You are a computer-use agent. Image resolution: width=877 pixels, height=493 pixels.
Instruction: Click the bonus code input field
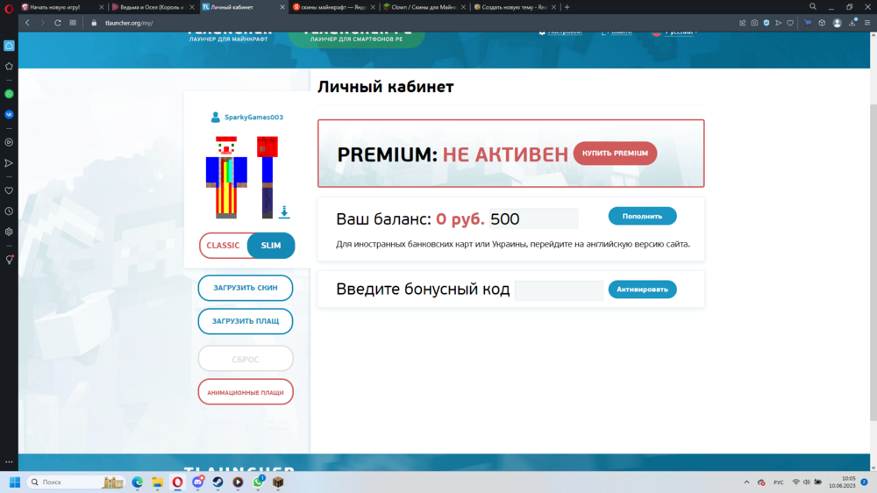(559, 289)
